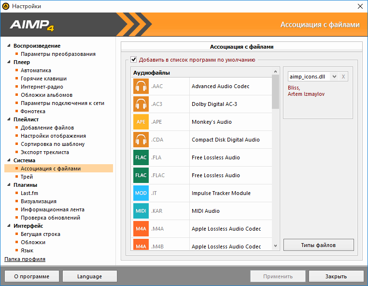
Task: Select the 'MIDI Audio' row text
Action: click(206, 210)
